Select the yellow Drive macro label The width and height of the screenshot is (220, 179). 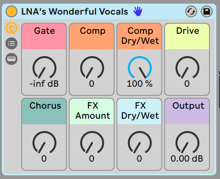pos(187,37)
